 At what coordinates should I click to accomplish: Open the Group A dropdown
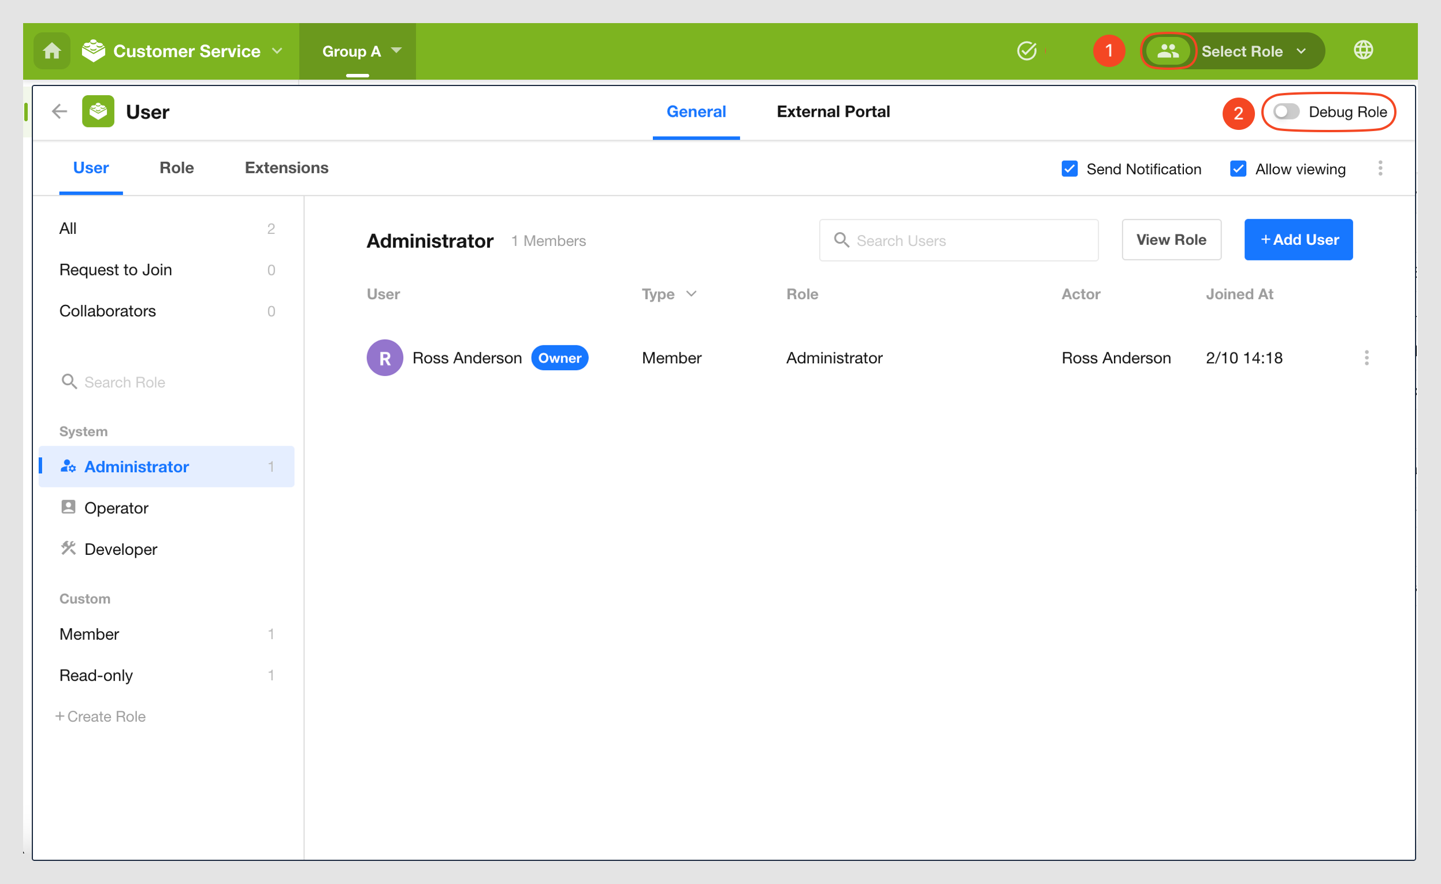(x=358, y=51)
